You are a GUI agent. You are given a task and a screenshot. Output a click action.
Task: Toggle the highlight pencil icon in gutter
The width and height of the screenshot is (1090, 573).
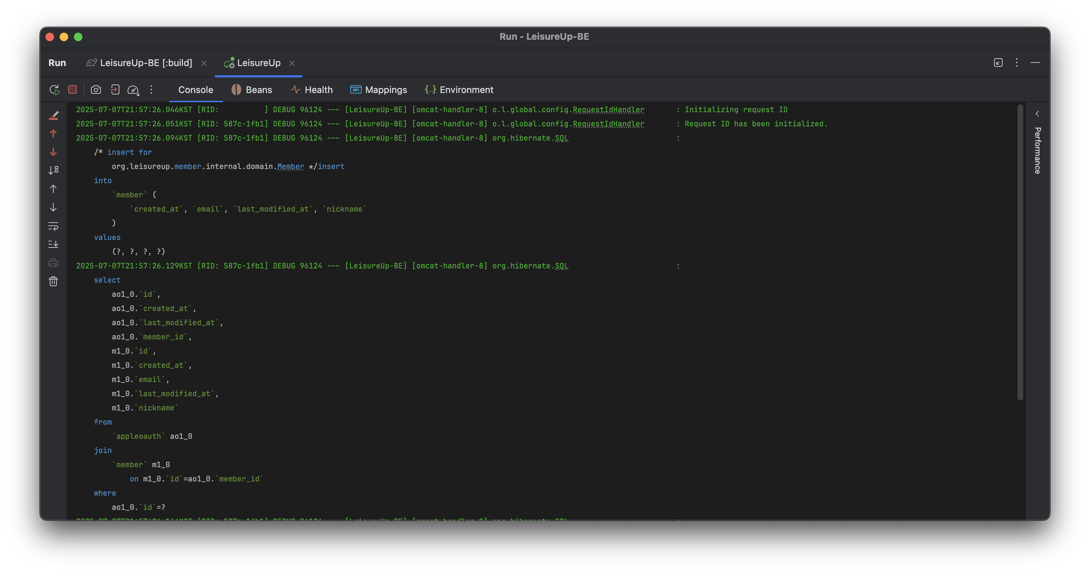click(x=53, y=115)
